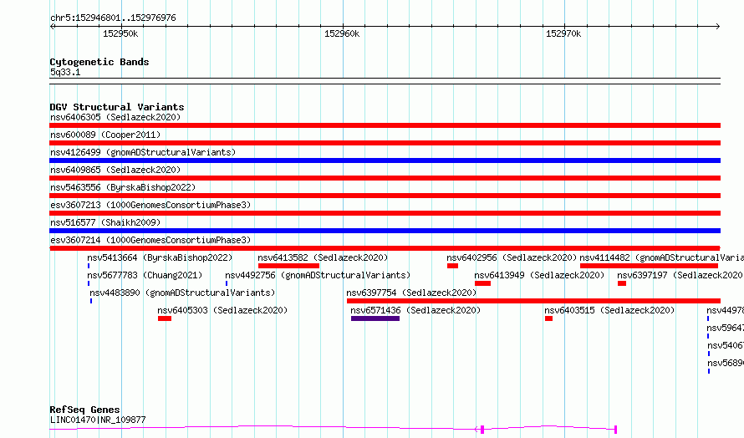
Task: Open nsv4126499 (gnomADStructuralVariants) label
Action: (143, 152)
